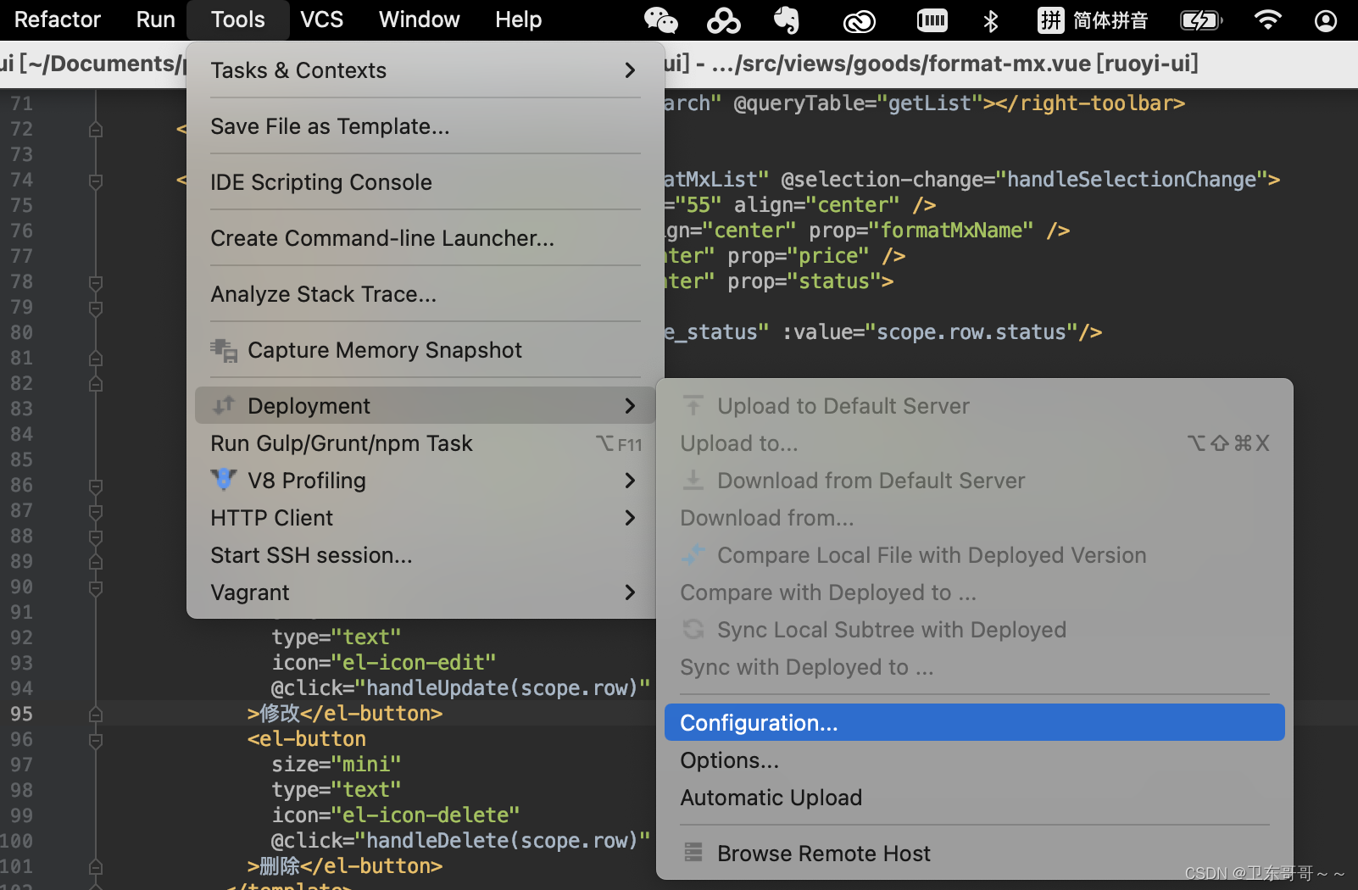
Task: Click line number 95 in gutter
Action: click(22, 714)
